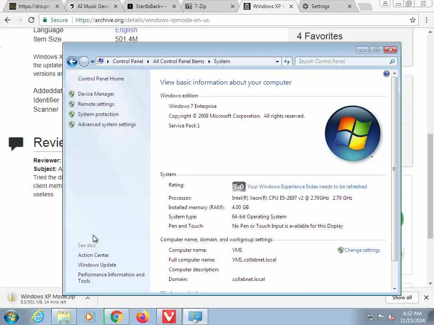This screenshot has height=325, width=434.
Task: Open Advanced system settings link
Action: coord(107,125)
